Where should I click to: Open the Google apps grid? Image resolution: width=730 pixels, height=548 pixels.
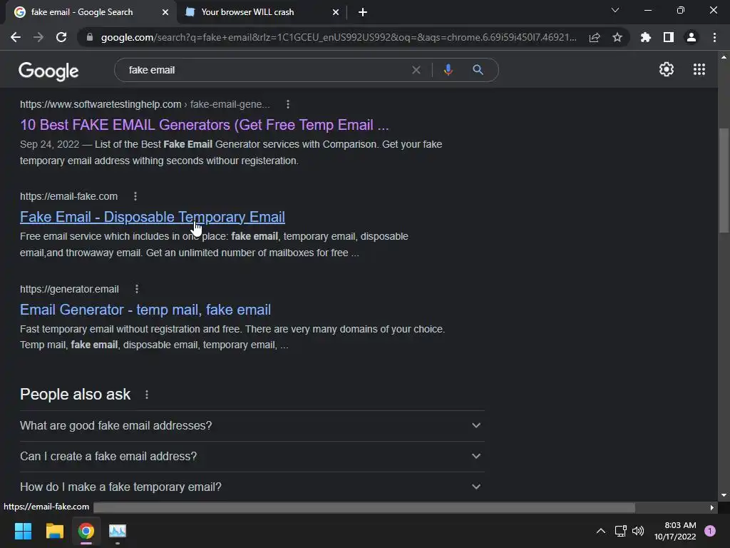point(699,69)
